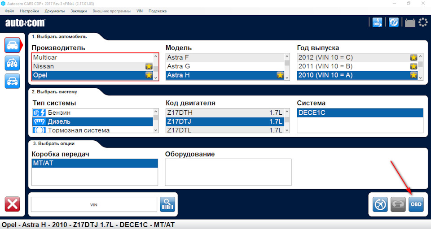Image resolution: width=431 pixels, height=229 pixels.
Task: Select engine code Z17DTH
Action: 225,113
